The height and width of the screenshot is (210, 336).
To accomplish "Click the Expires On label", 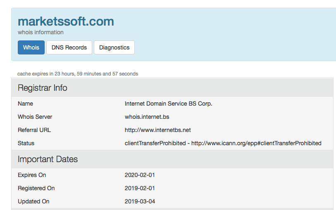I will coord(32,175).
